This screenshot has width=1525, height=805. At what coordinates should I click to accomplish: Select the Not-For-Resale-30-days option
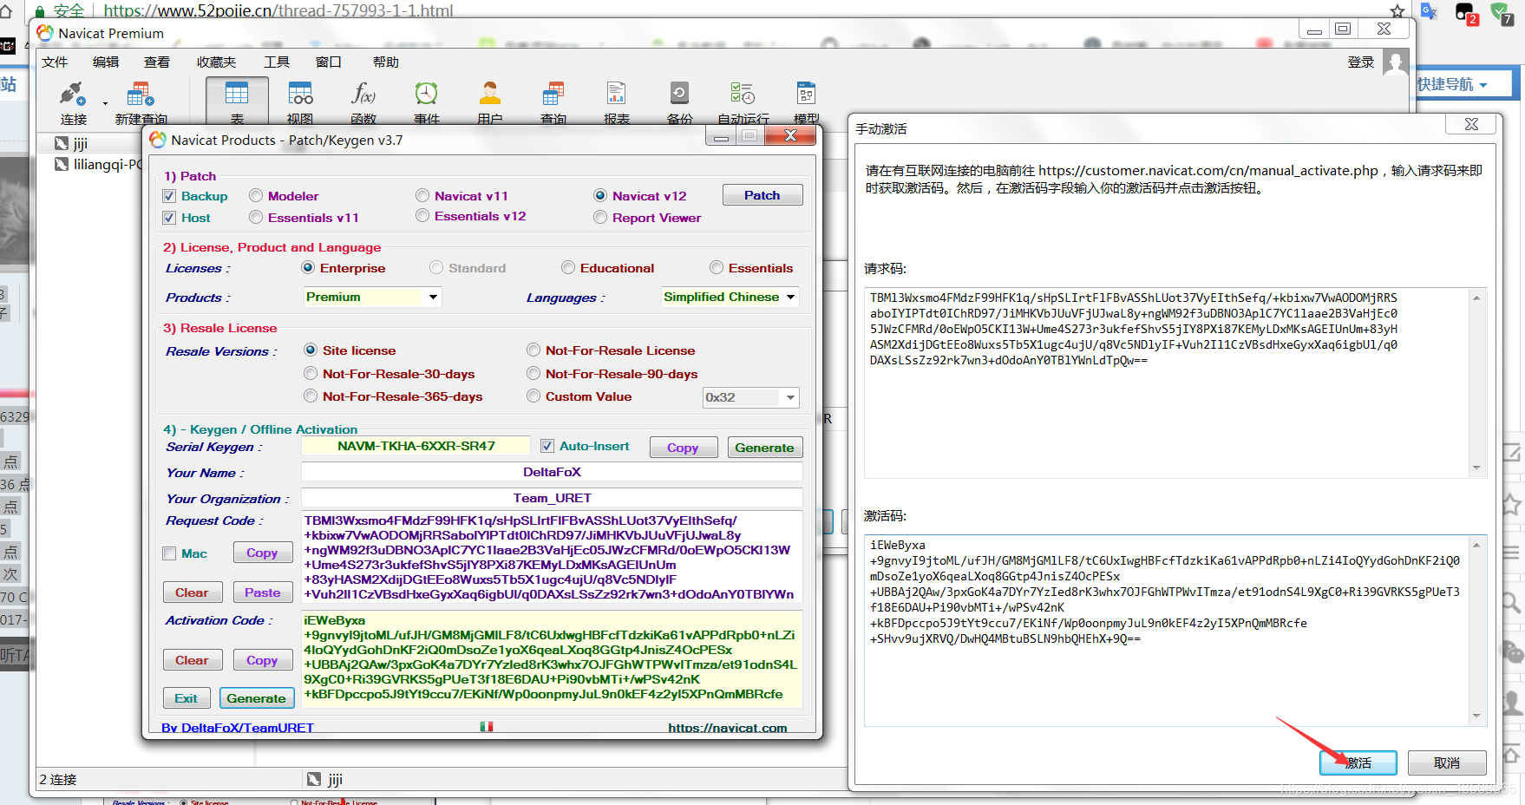311,373
